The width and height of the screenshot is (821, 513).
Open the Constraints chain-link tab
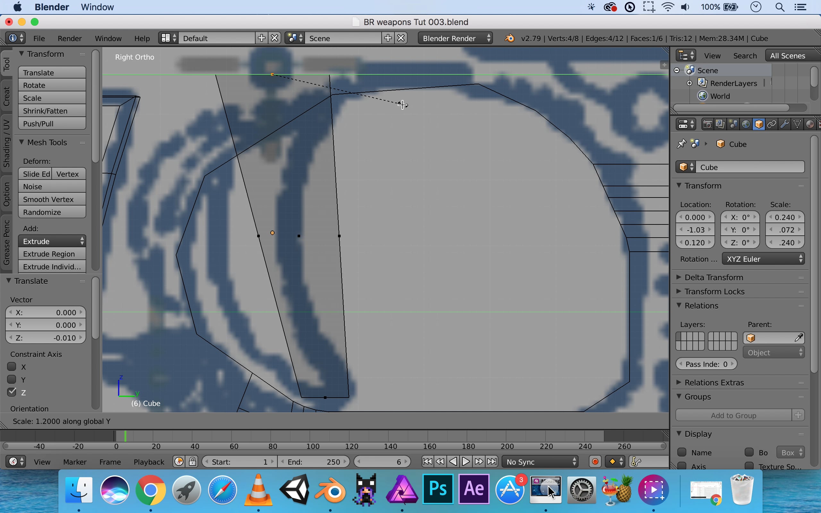pyautogui.click(x=772, y=124)
